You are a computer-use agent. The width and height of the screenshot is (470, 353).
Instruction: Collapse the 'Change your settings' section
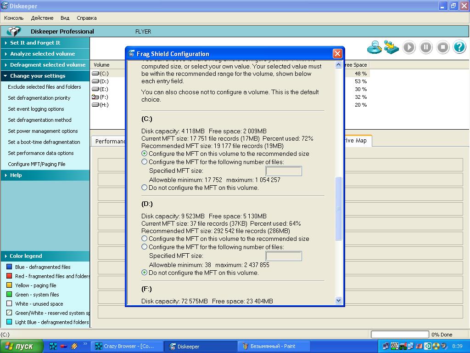[x=45, y=76]
